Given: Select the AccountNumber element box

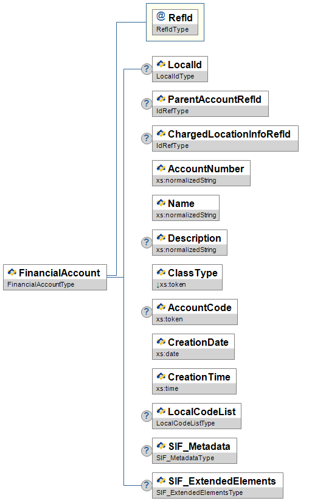Looking at the screenshot, I should click(x=201, y=173).
